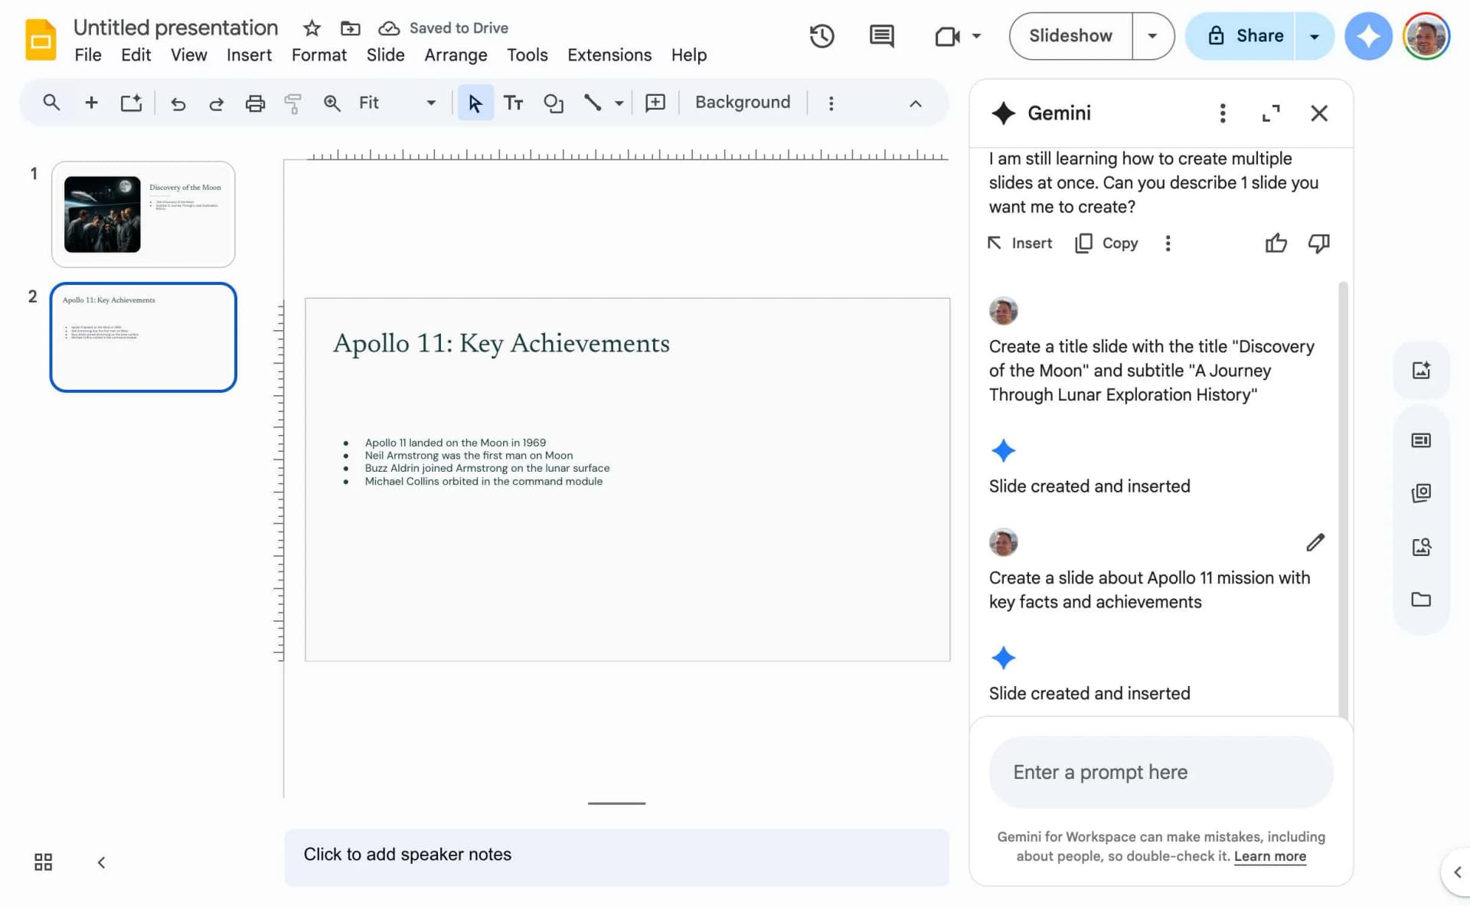
Task: Activate the paint format tool
Action: point(292,103)
